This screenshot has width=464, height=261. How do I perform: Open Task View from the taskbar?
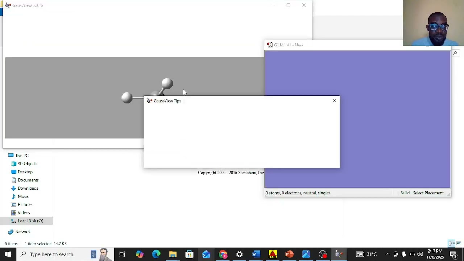(122, 254)
